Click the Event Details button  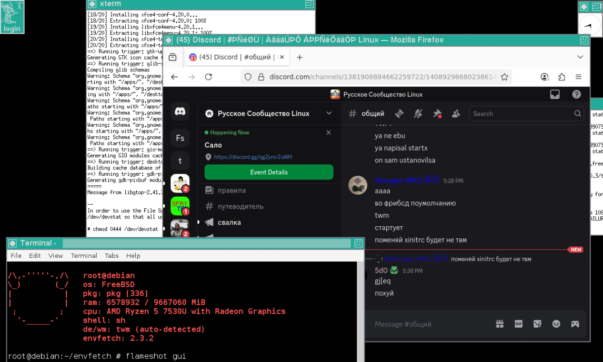pos(269,172)
